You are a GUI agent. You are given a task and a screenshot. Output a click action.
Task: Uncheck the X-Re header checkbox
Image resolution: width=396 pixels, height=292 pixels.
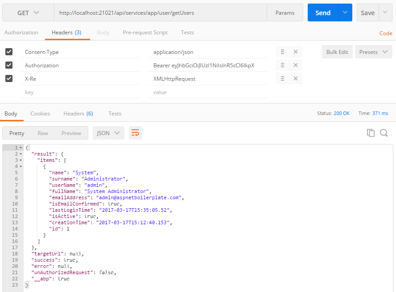click(9, 78)
